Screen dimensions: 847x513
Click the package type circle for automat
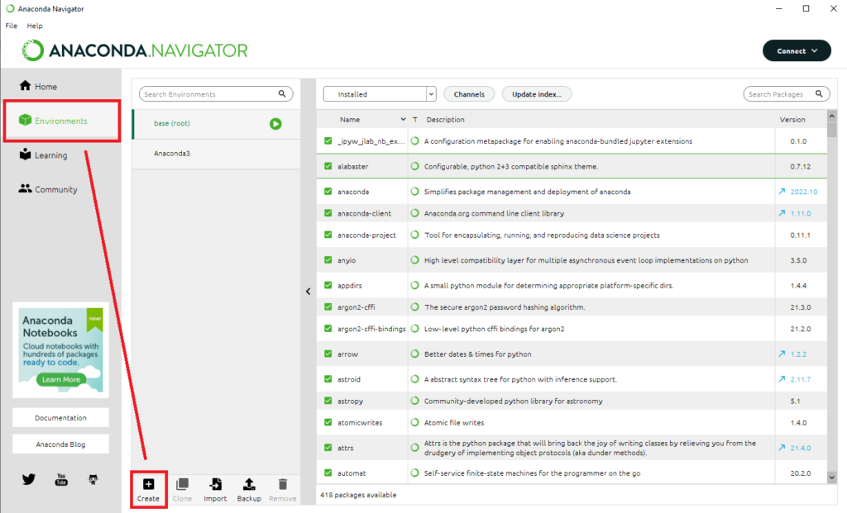click(x=415, y=473)
